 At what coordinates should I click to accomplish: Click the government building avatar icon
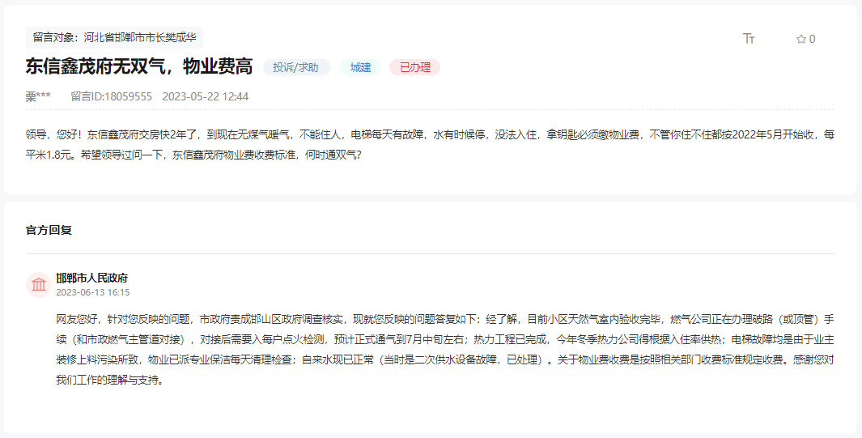[x=39, y=285]
